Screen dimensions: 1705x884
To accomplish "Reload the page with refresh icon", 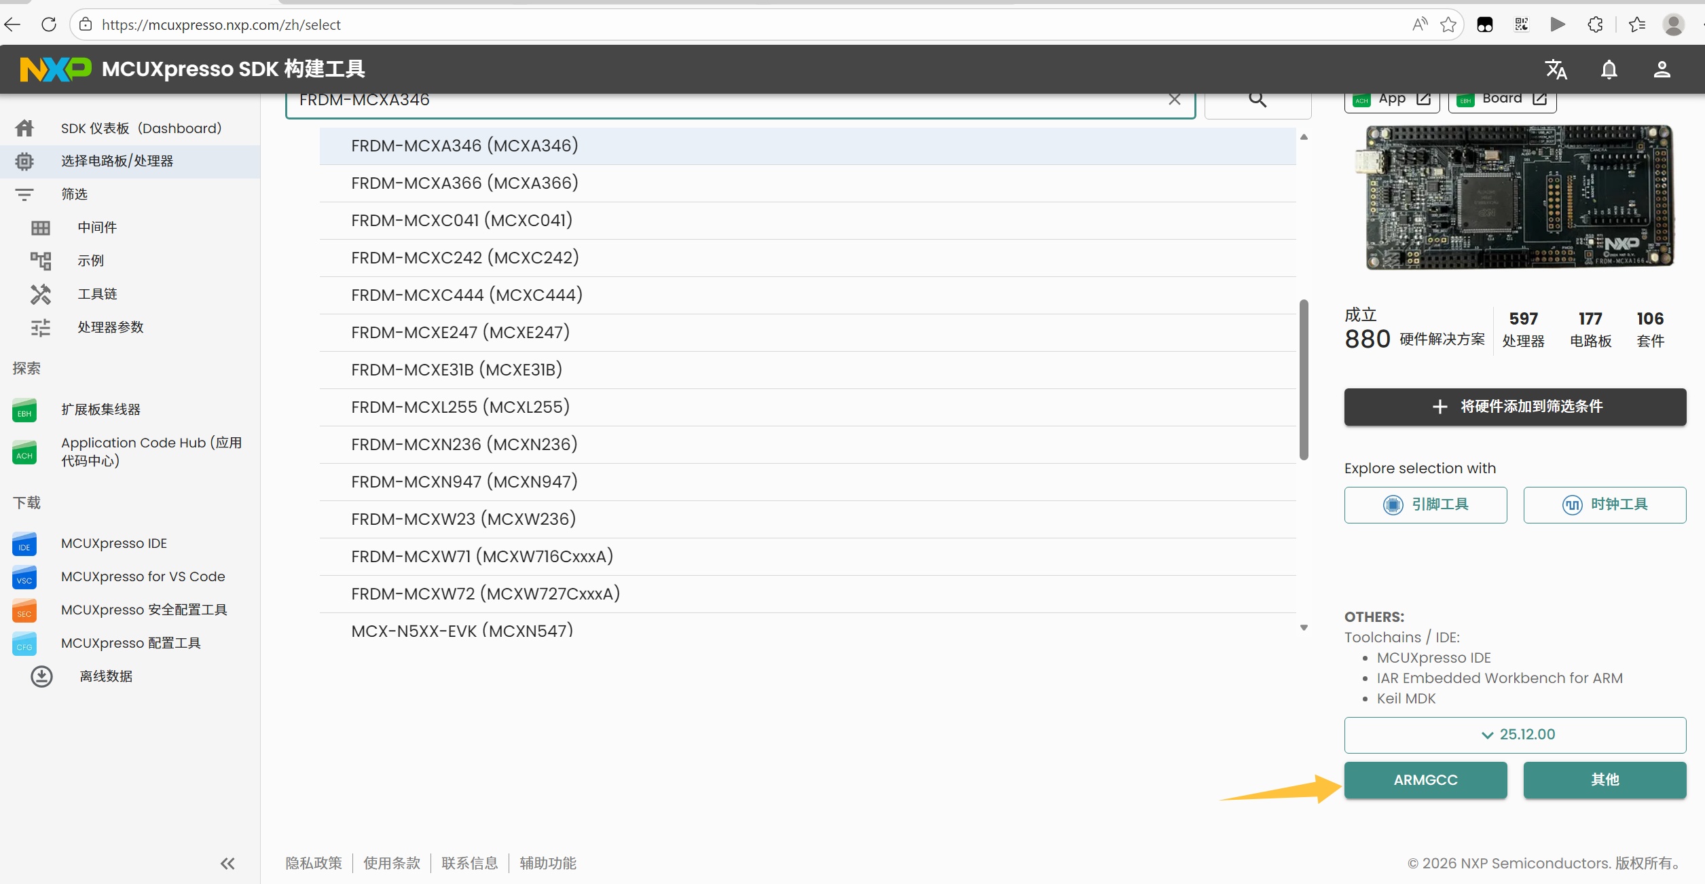I will (x=49, y=25).
